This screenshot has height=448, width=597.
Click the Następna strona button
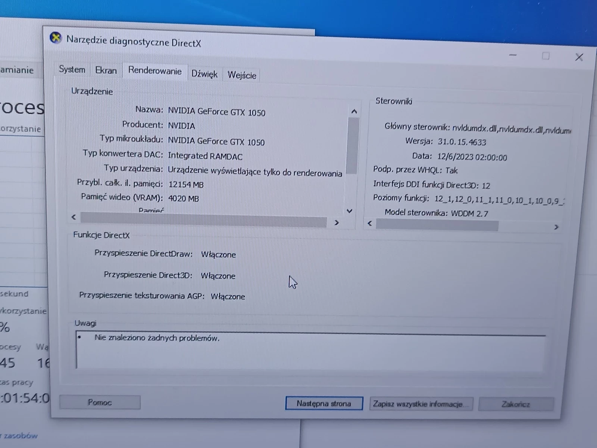click(x=324, y=403)
